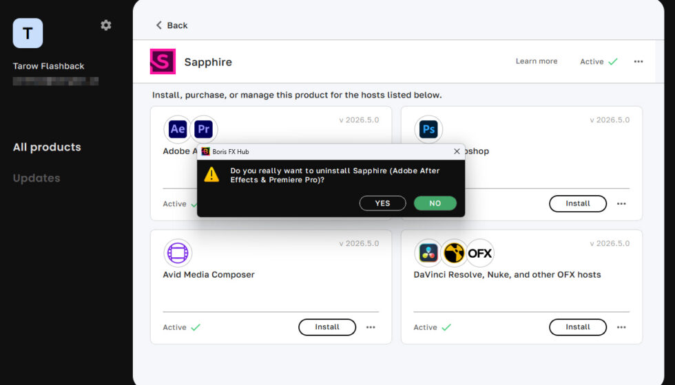The image size is (675, 385).
Task: Install Sapphire for Photoshop
Action: click(x=578, y=203)
